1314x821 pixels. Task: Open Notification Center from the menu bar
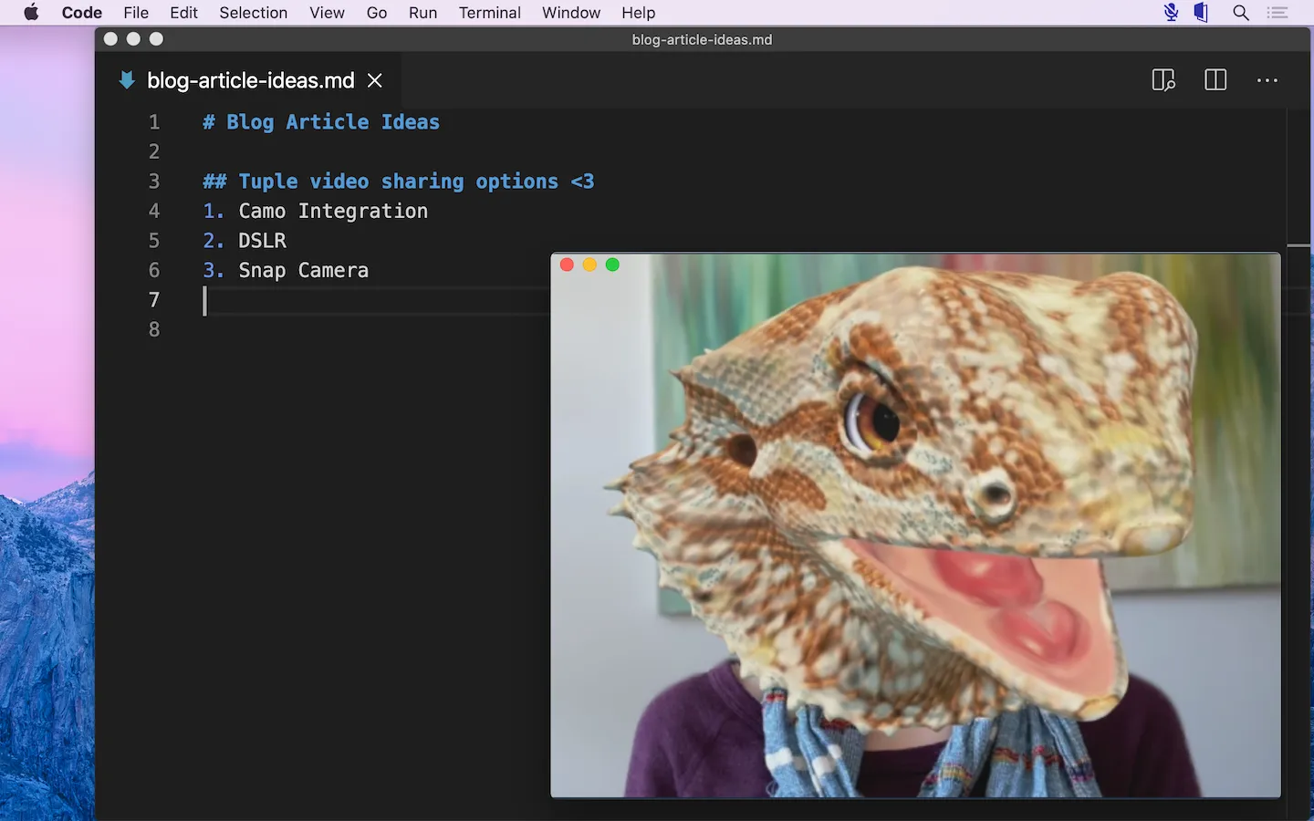[x=1277, y=13]
